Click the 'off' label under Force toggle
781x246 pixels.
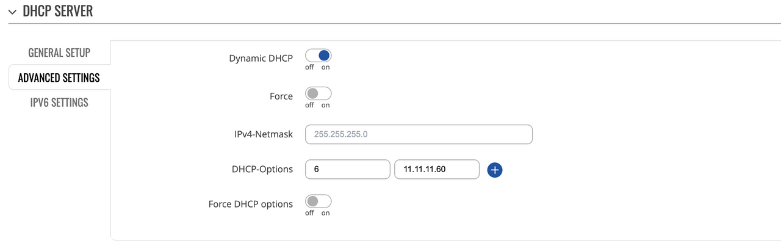click(309, 105)
